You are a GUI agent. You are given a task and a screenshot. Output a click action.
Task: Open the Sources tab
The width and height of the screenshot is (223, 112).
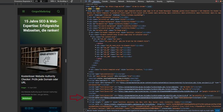(113, 1)
